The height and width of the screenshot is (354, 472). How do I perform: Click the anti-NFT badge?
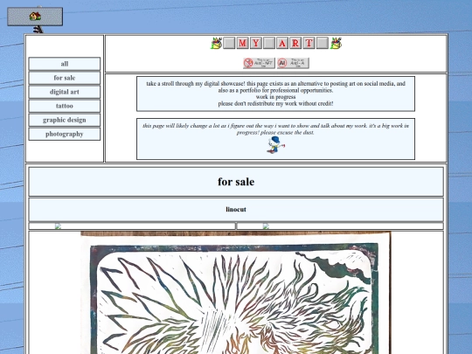[x=259, y=63]
